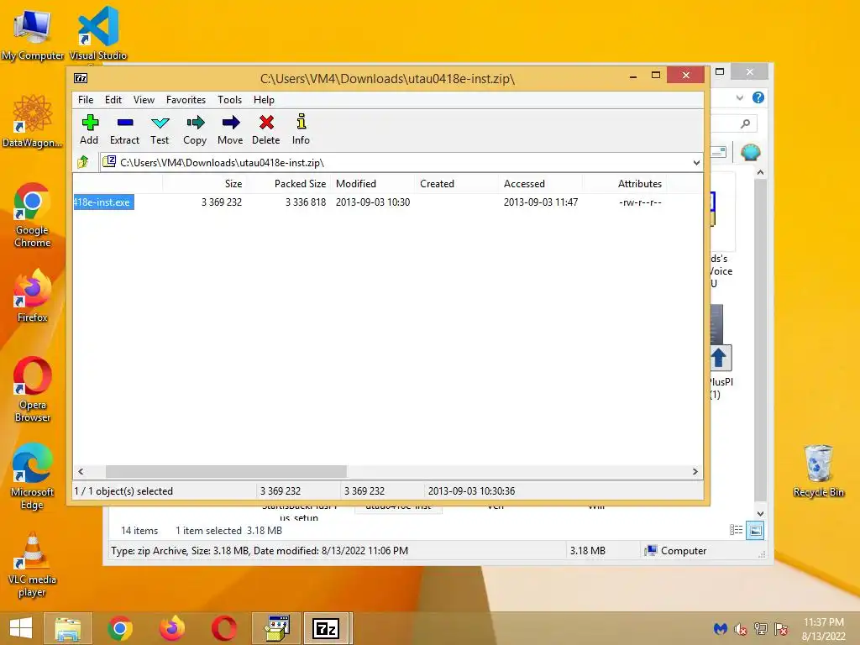Switch Explorer to details view icon
The image size is (860, 645).
point(736,530)
